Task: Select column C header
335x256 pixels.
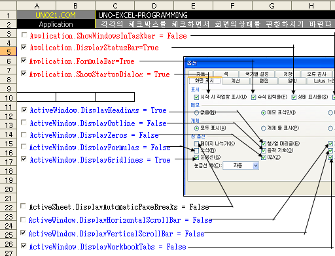Action: (x=115, y=6)
